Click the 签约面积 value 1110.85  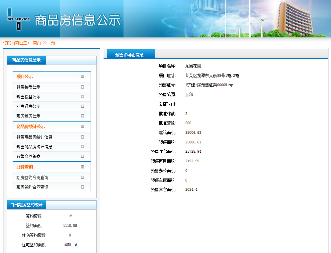click(70, 226)
